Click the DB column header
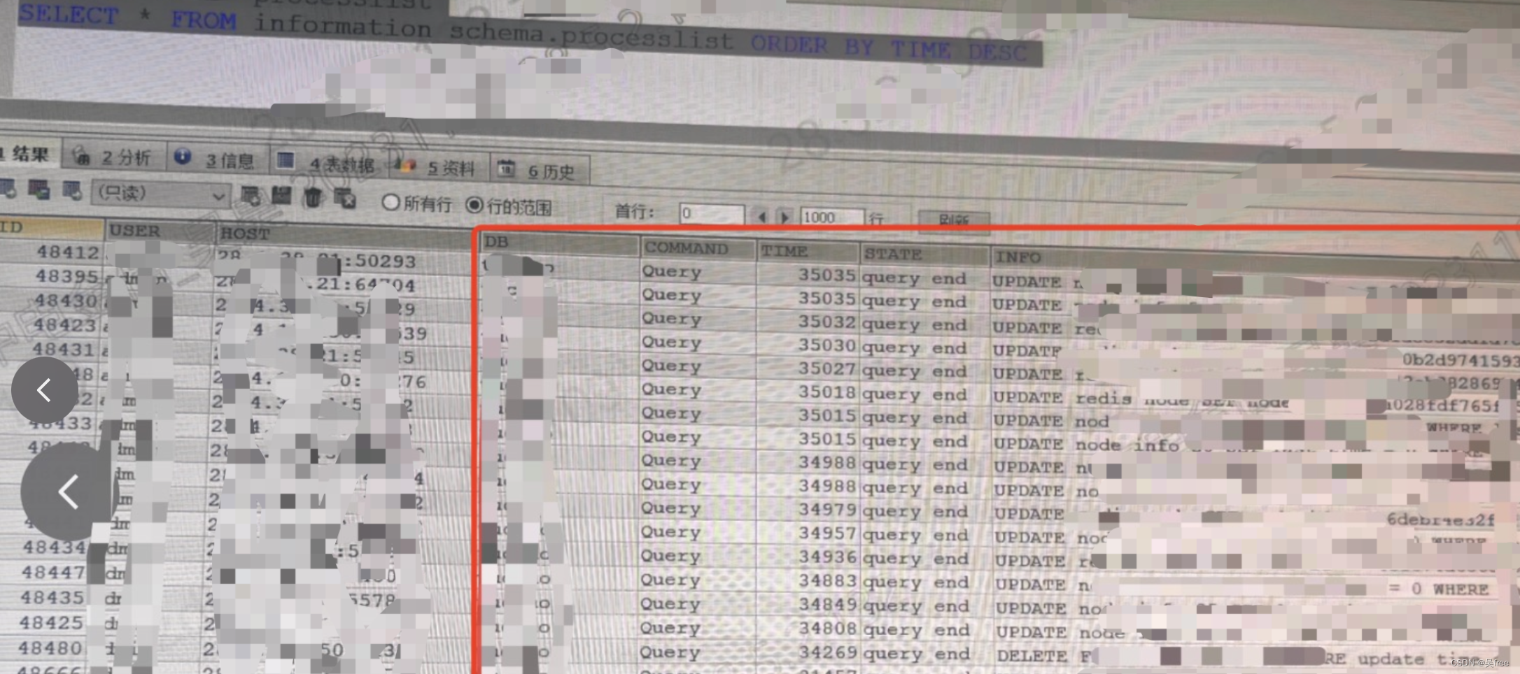1520x674 pixels. pyautogui.click(x=559, y=243)
